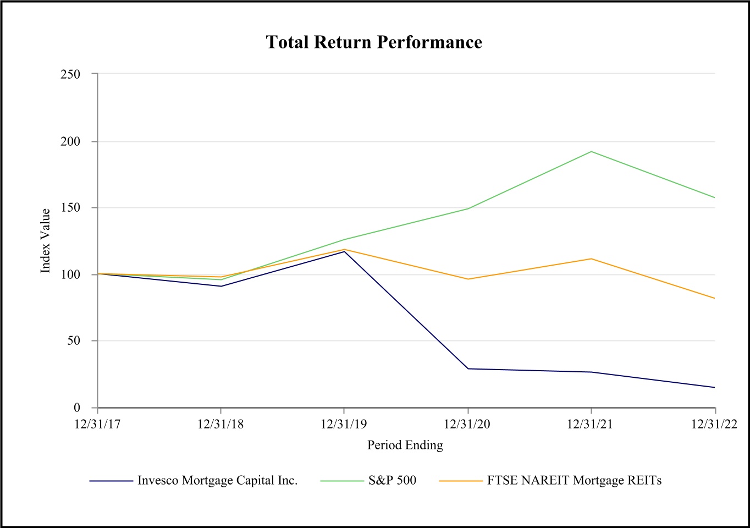Viewport: 750px width, 528px height.
Task: Click the 12/31/19 date tick label
Action: click(344, 424)
